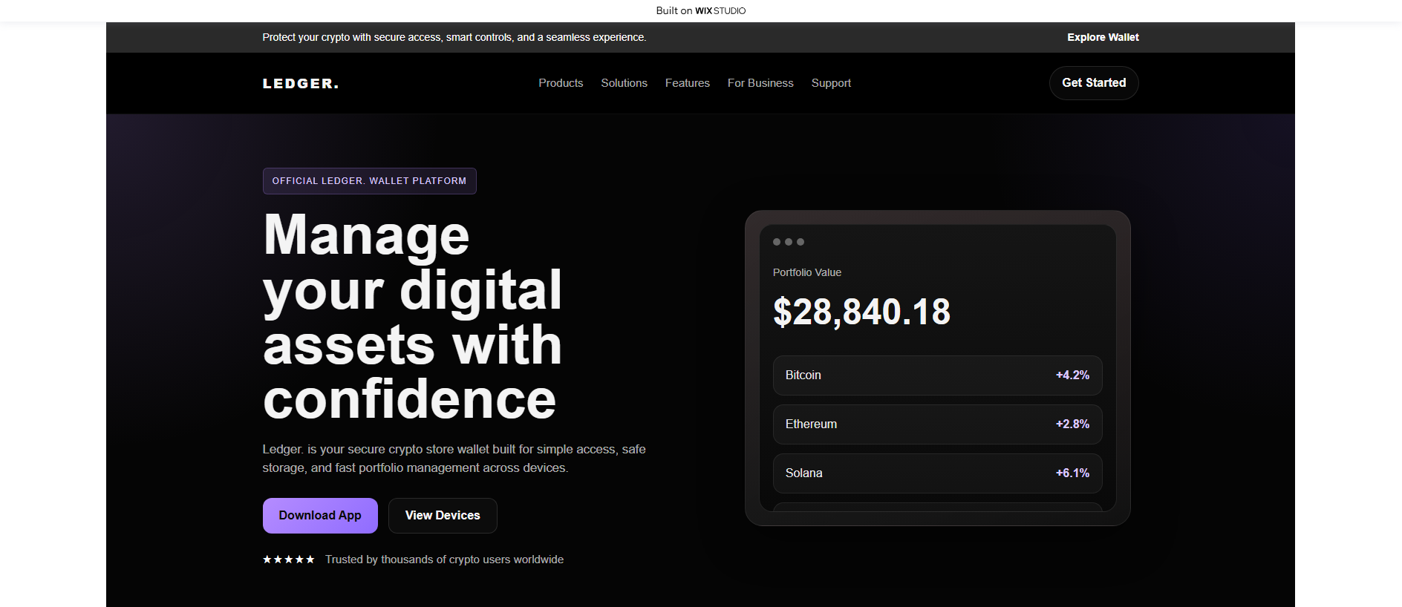Click the +6.1% Solana change value
The height and width of the screenshot is (607, 1402).
[x=1072, y=473]
